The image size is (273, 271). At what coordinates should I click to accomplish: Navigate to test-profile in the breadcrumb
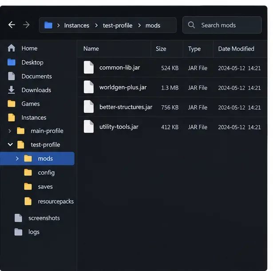point(118,26)
